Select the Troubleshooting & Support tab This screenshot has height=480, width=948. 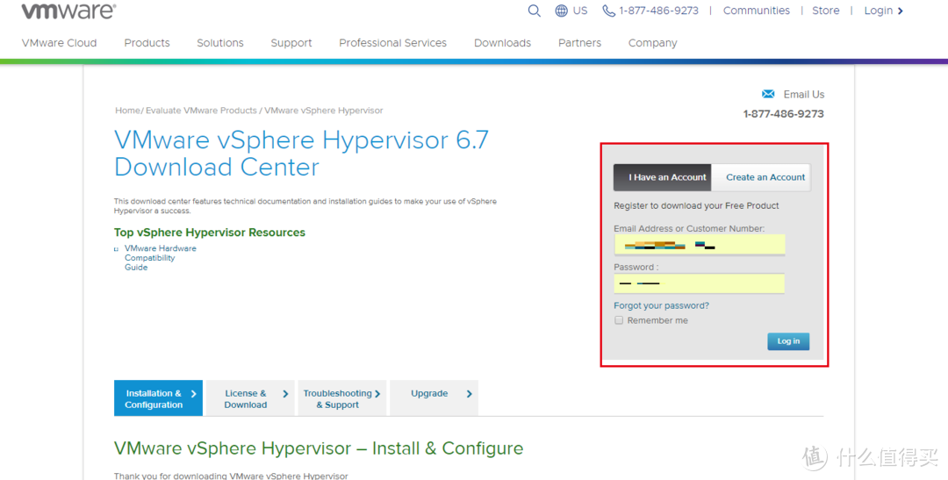(338, 399)
